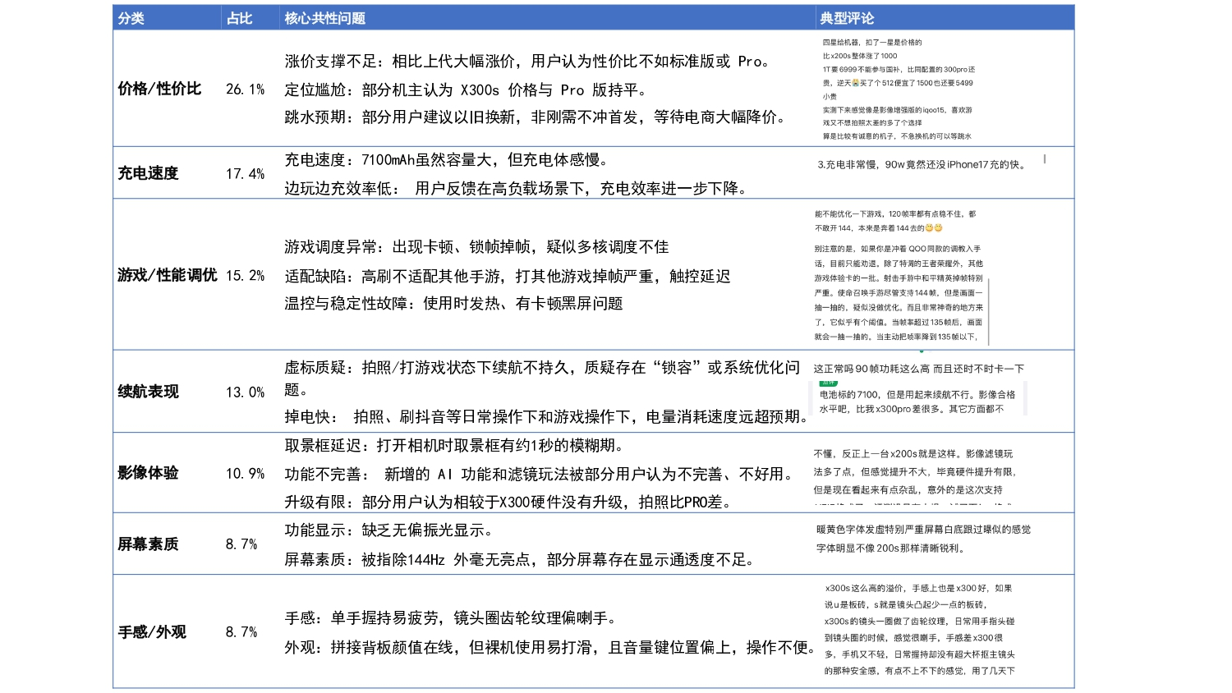This screenshot has width=1232, height=693.
Task: Click the 13.0% percentage value
Action: tap(246, 392)
